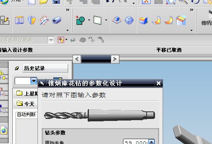Open dropdown next to snap point icon

pos(67,40)
